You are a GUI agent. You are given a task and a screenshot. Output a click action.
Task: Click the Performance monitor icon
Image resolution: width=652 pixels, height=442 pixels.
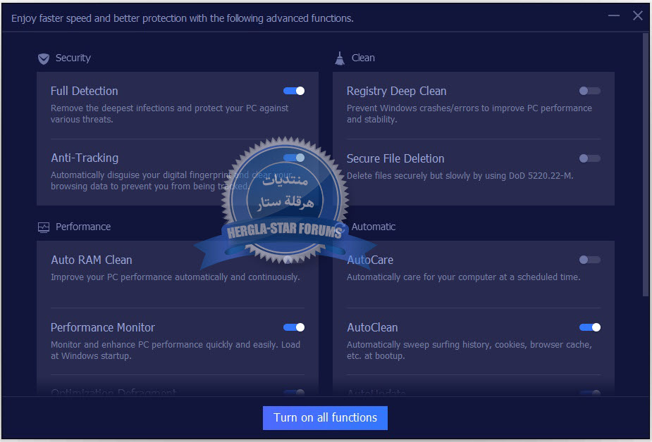43,227
